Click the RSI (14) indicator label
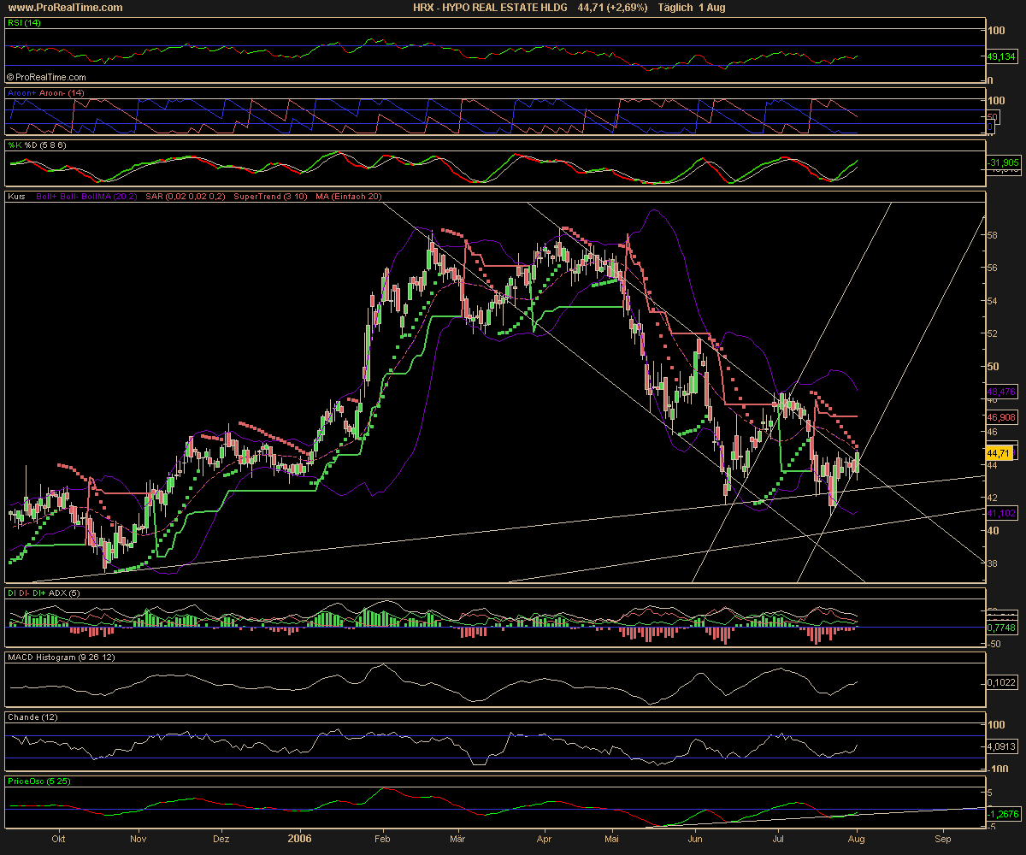Viewport: 1026px width, 855px height. point(22,24)
